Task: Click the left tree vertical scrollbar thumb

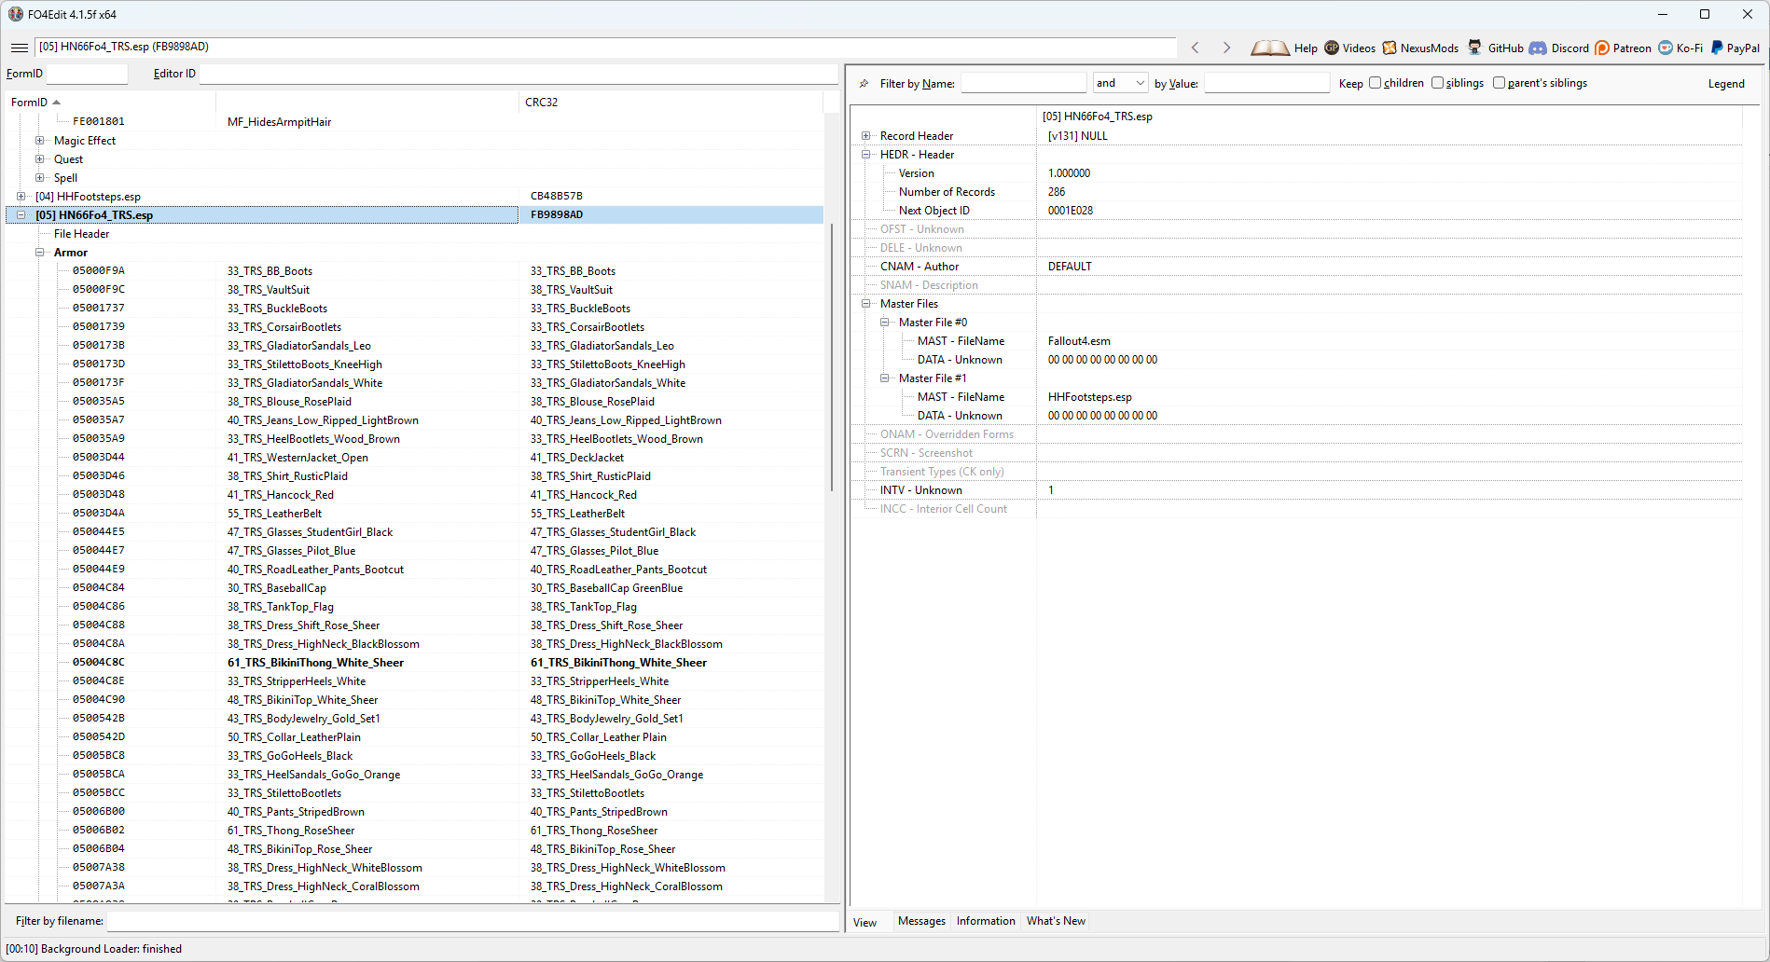Action: pos(831,357)
